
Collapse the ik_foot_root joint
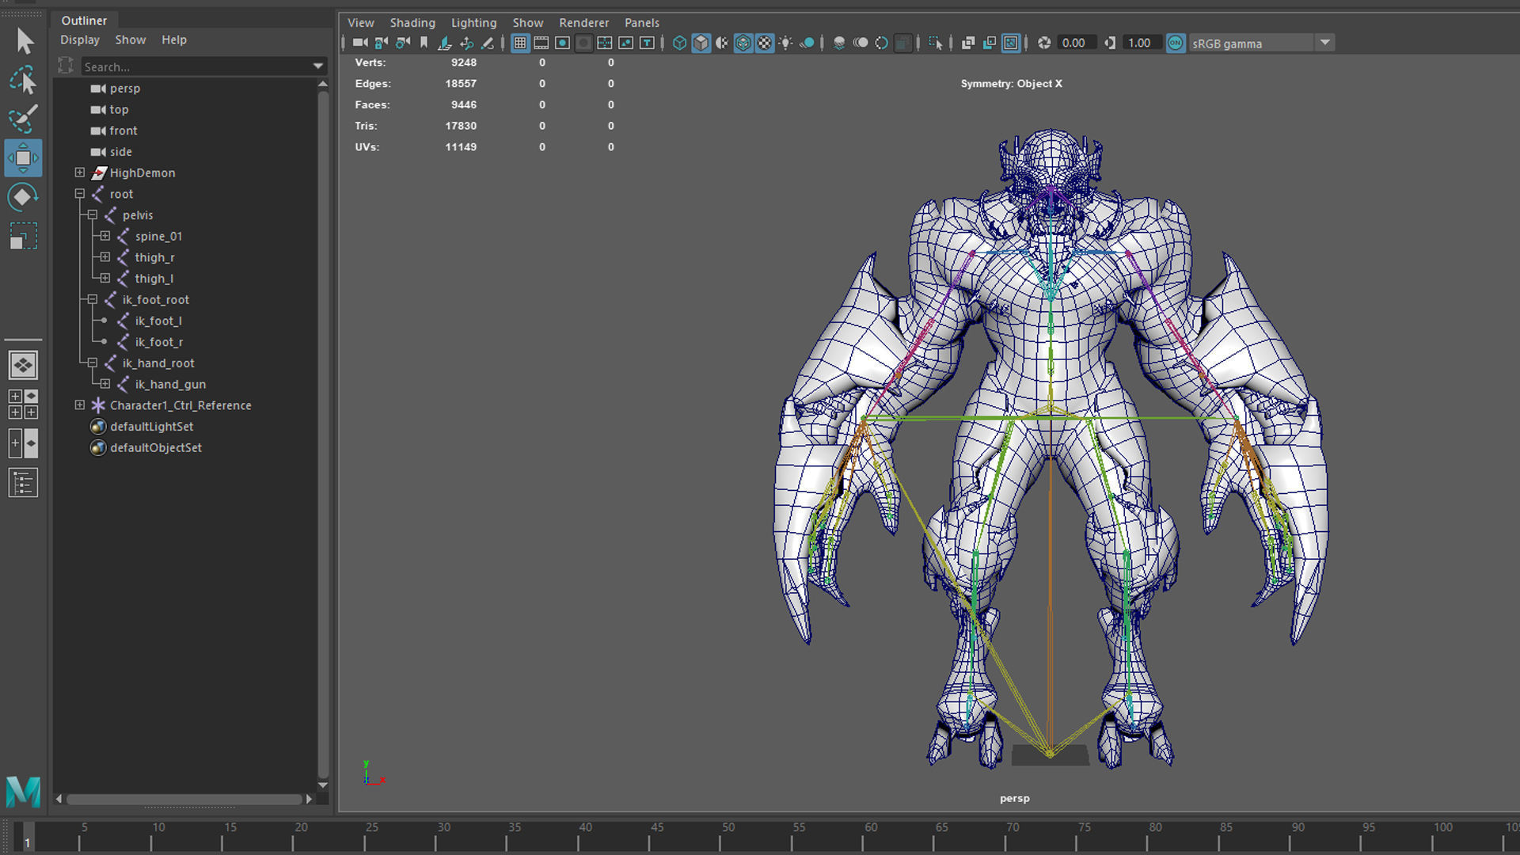[93, 299]
